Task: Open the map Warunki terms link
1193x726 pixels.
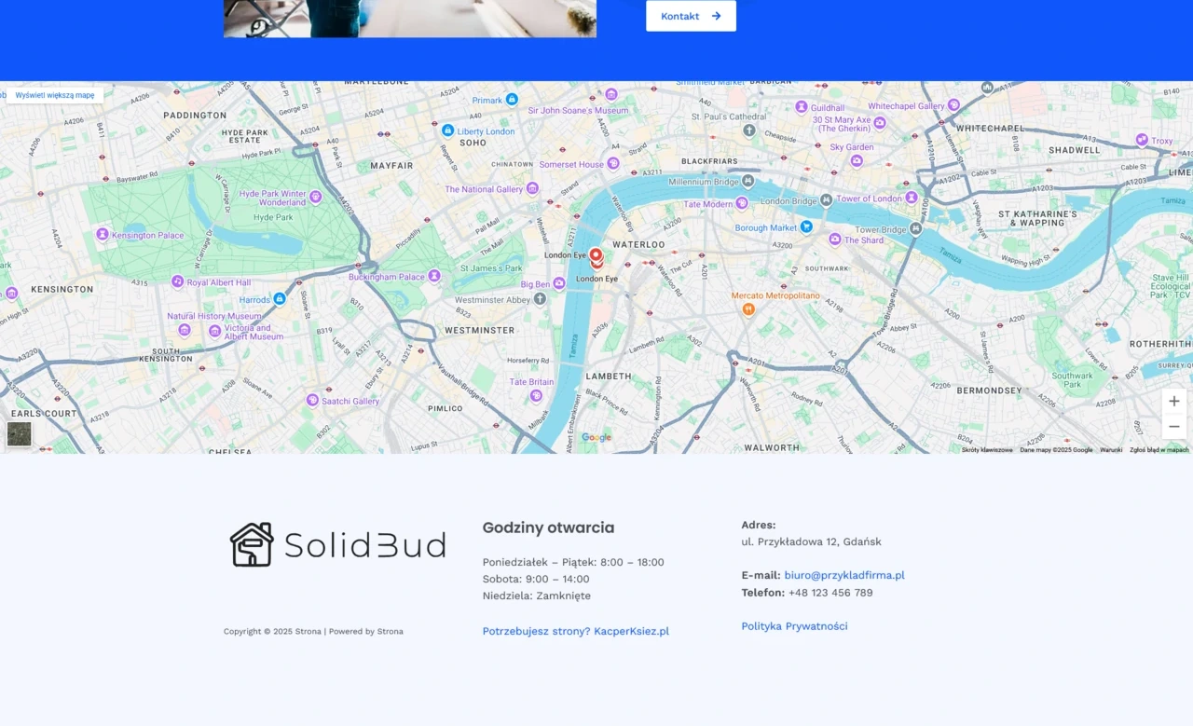Action: click(x=1111, y=450)
